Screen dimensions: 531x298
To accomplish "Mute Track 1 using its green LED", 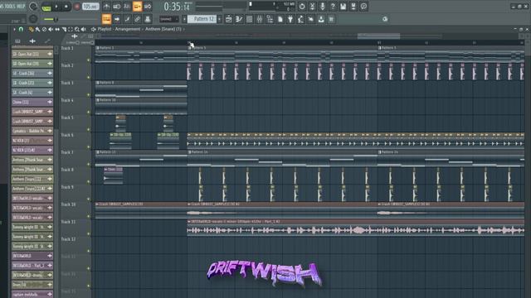I will pyautogui.click(x=89, y=60).
